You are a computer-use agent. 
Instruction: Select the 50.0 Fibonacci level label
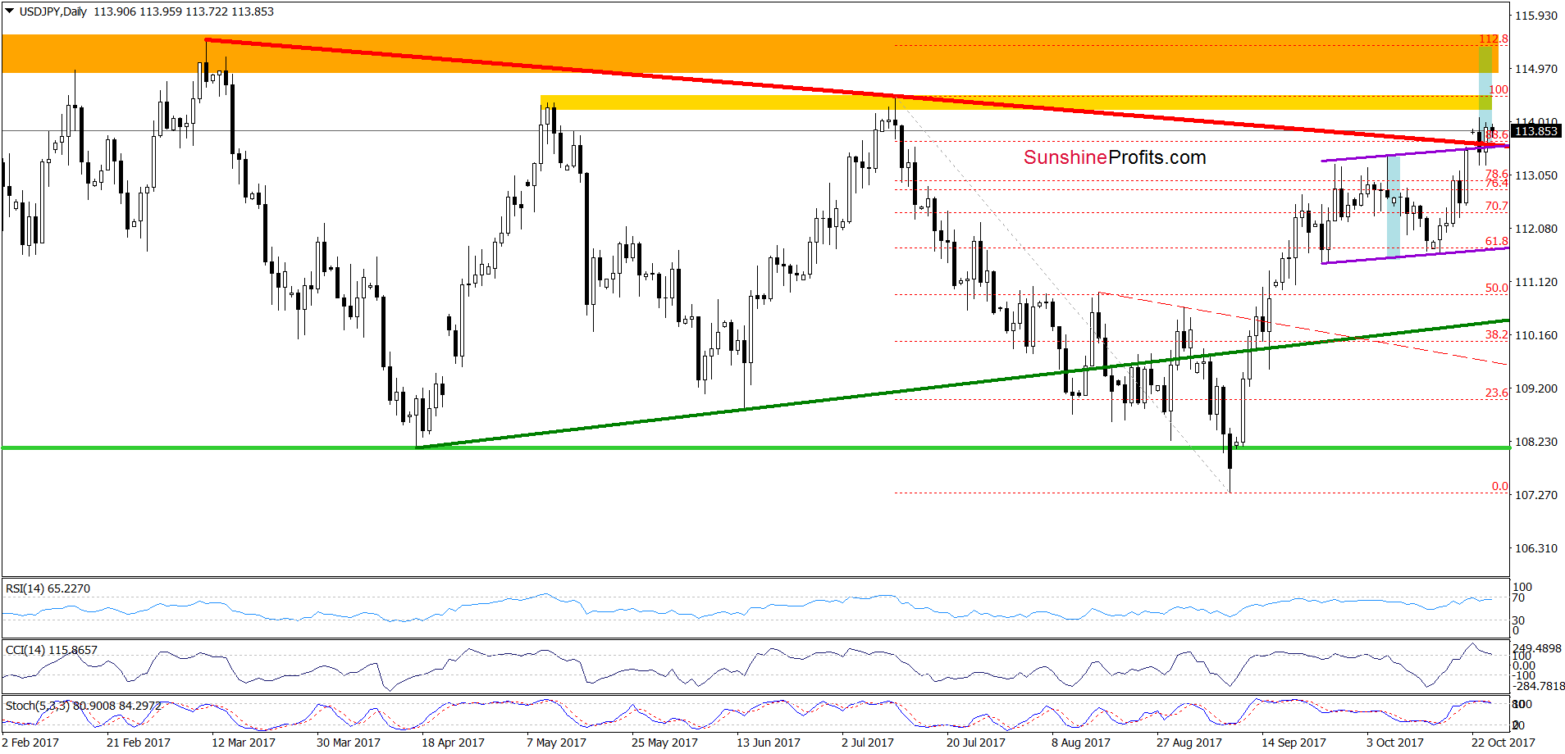click(x=1496, y=288)
